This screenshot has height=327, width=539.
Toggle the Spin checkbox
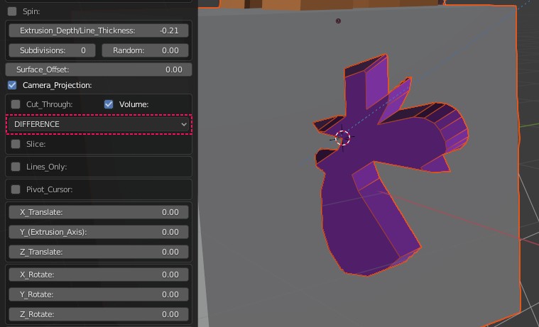12,12
